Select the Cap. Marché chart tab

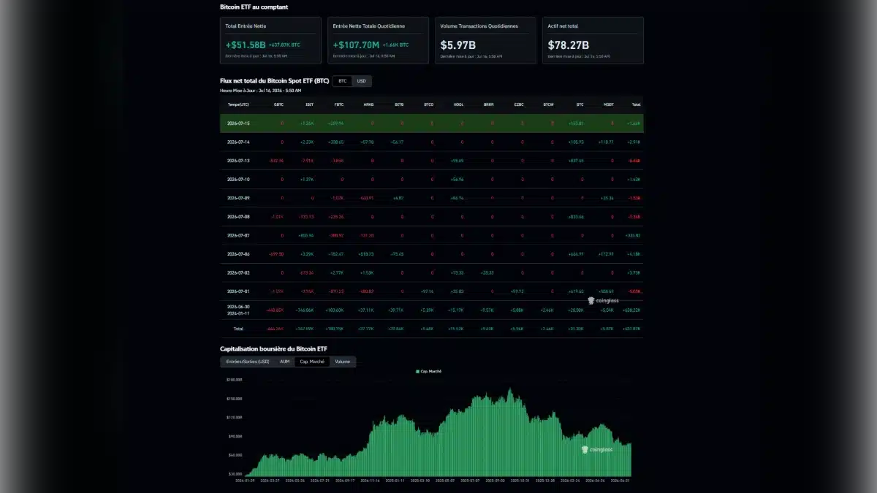click(x=312, y=362)
